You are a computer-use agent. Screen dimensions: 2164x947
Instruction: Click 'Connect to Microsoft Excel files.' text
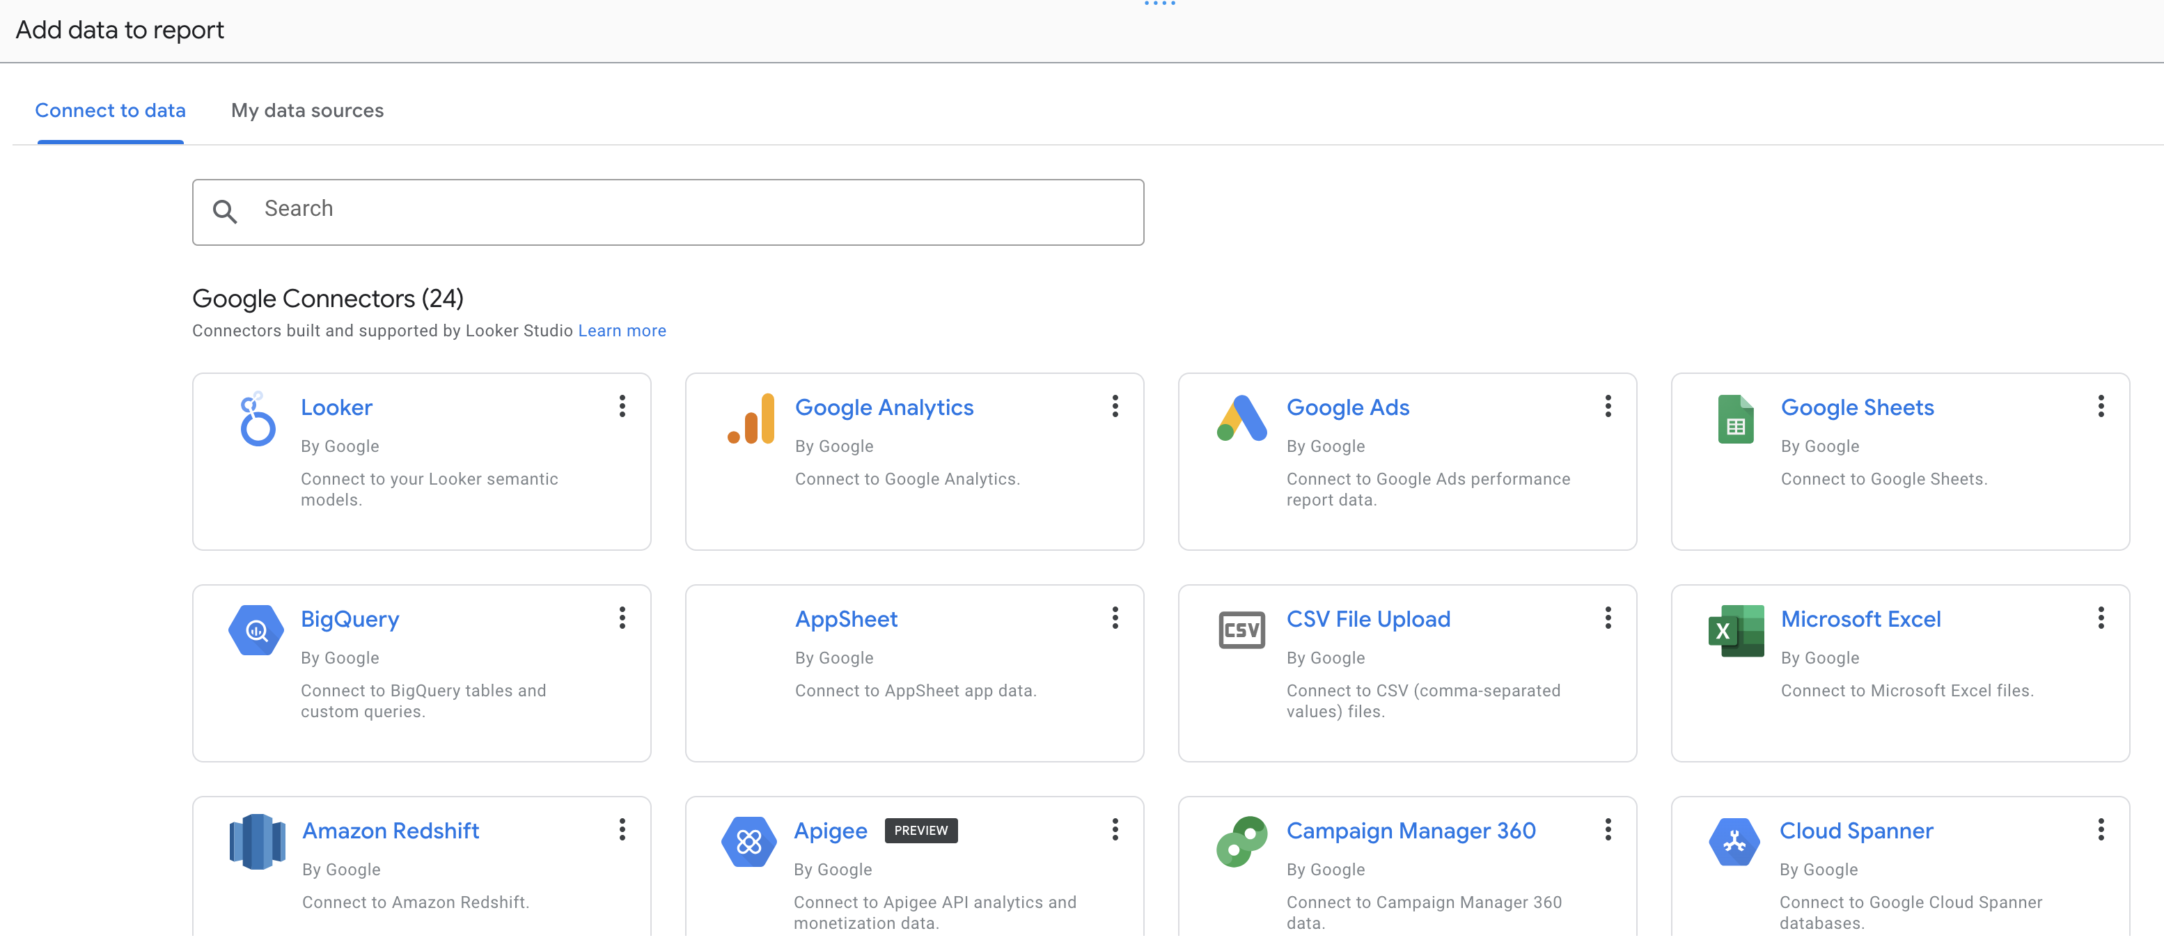coord(1907,691)
